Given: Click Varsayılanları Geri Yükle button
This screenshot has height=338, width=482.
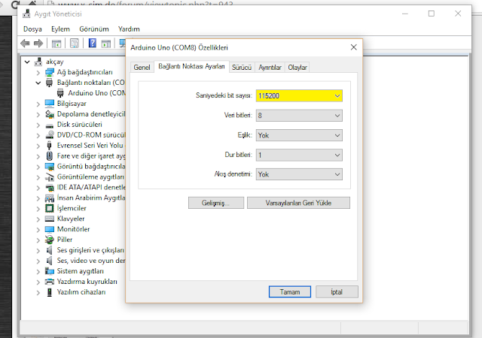Looking at the screenshot, I should [x=298, y=203].
